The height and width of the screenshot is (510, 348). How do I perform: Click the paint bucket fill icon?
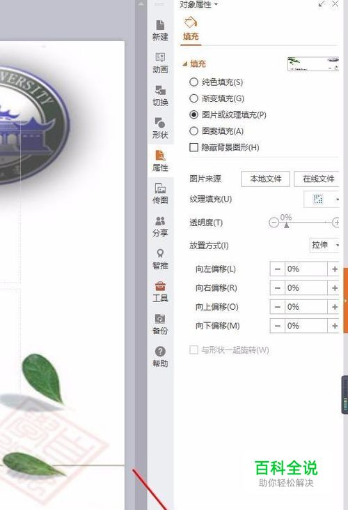(191, 23)
